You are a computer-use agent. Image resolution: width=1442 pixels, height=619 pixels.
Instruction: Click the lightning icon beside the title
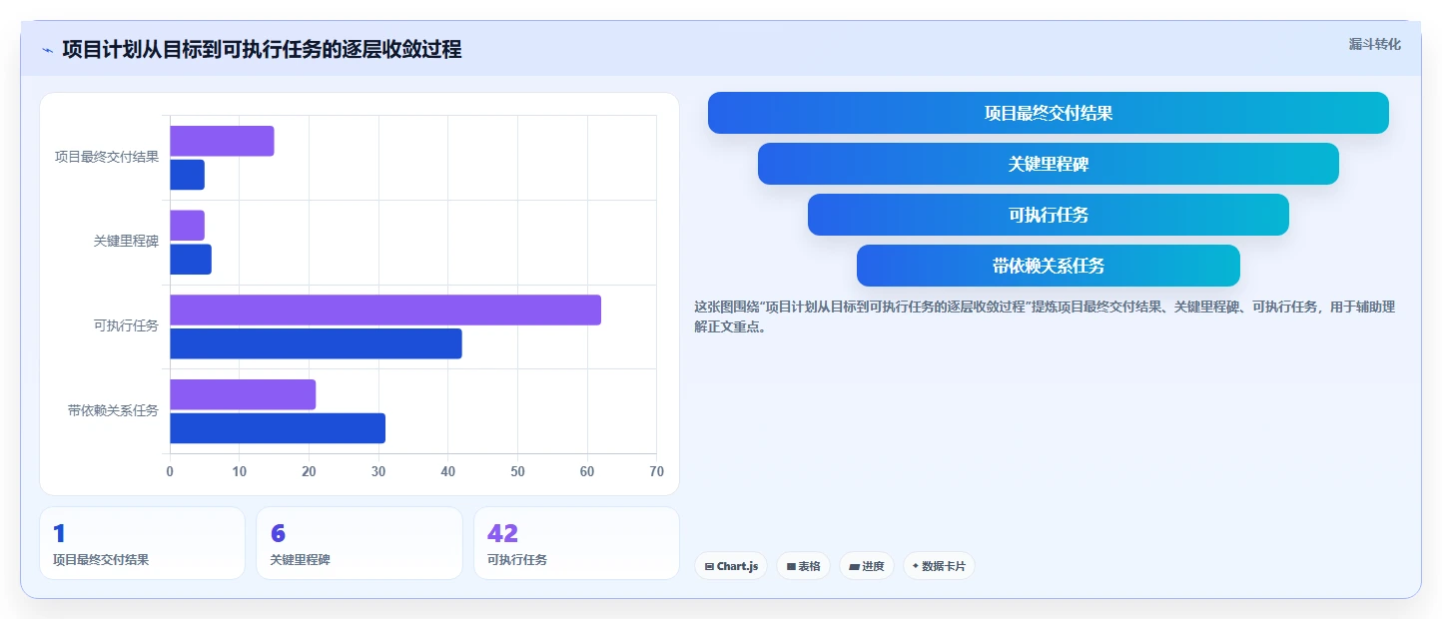tap(47, 50)
